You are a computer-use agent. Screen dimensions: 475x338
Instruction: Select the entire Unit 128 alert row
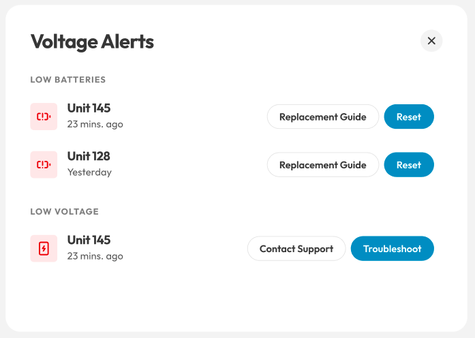tap(232, 165)
